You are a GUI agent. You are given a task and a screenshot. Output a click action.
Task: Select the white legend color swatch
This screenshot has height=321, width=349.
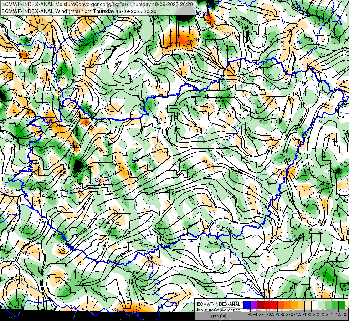(315, 305)
